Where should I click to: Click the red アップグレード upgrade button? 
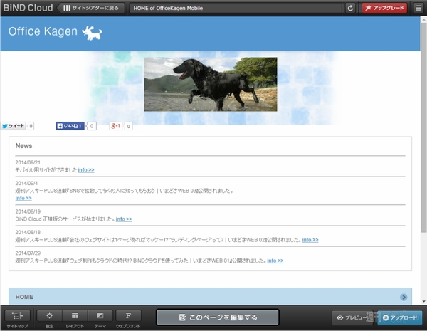point(384,8)
